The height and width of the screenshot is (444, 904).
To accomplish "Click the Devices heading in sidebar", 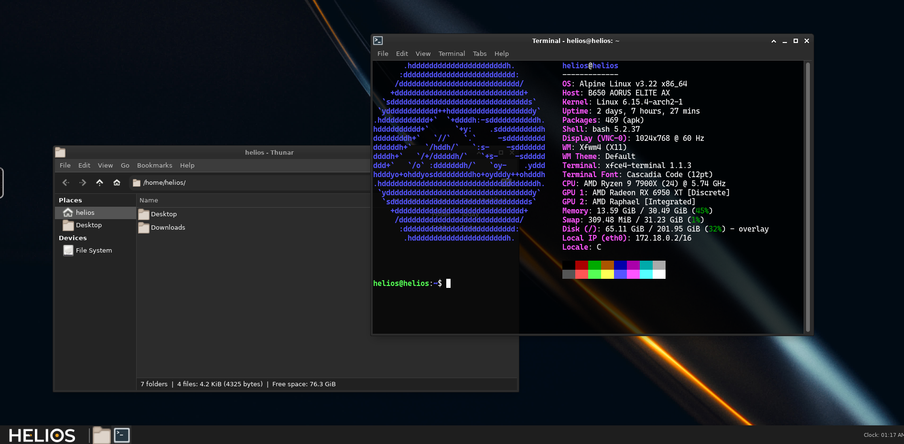I will click(73, 238).
